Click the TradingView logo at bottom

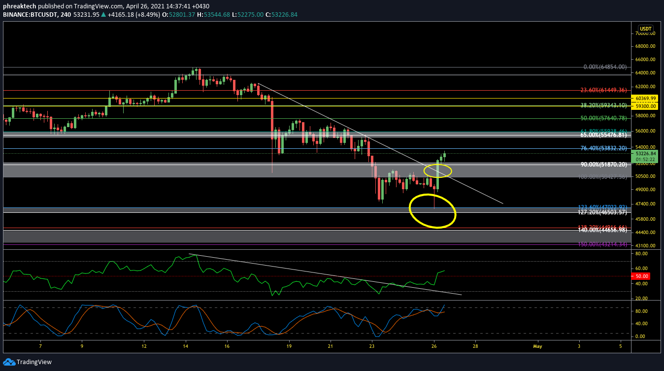tap(27, 362)
